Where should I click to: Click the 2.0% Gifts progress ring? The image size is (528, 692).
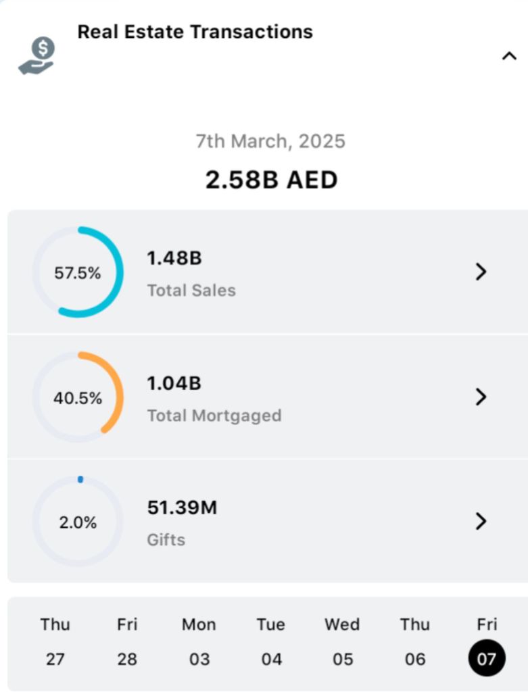pyautogui.click(x=78, y=522)
